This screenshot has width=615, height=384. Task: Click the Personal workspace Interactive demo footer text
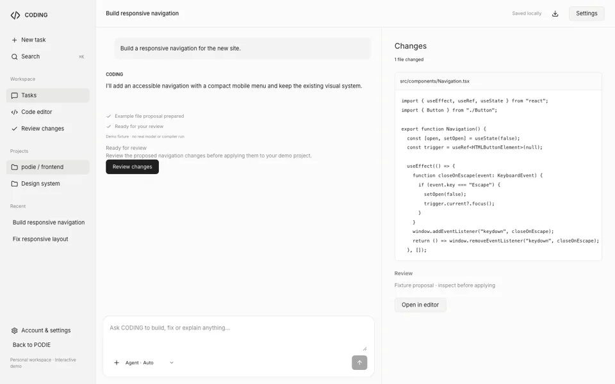pyautogui.click(x=43, y=364)
